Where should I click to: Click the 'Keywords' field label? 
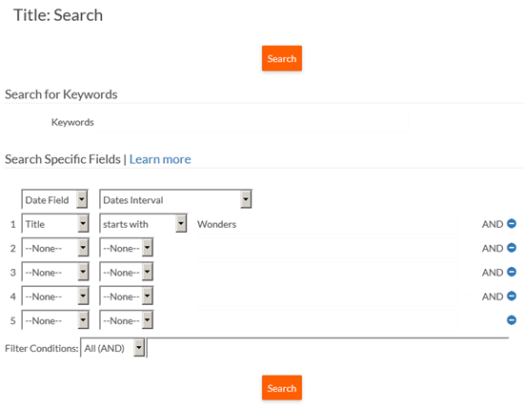point(72,122)
